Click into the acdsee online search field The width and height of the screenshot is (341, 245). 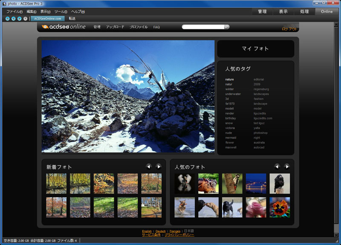(203, 27)
